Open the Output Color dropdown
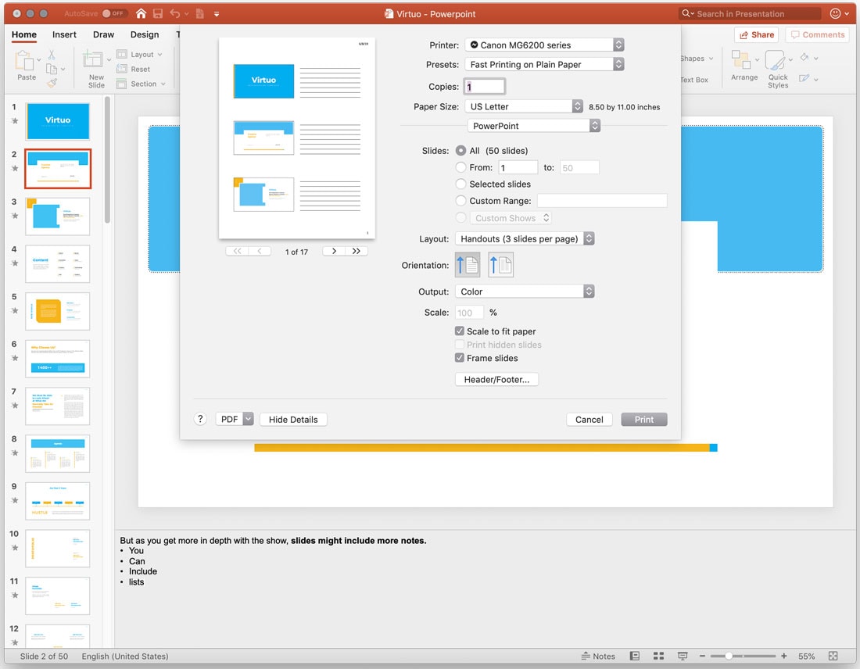The width and height of the screenshot is (860, 669). click(525, 292)
